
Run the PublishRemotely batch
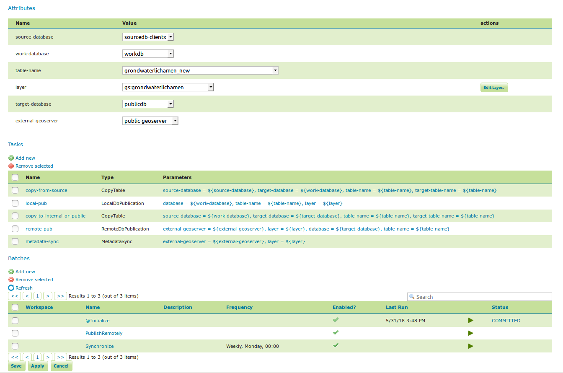[470, 333]
